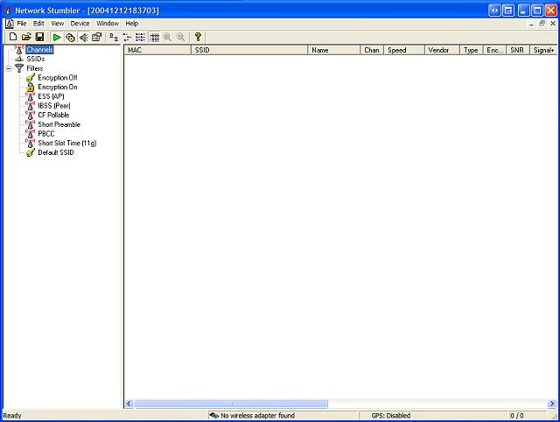Start scanning with the green play icon
The image size is (560, 422).
[56, 37]
